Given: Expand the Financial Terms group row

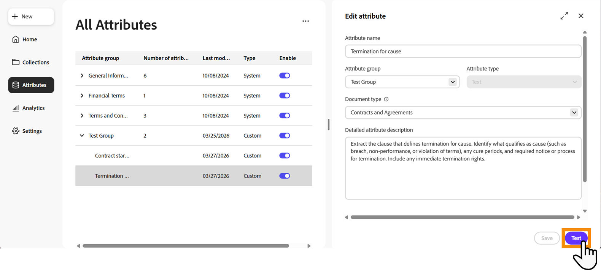Looking at the screenshot, I should pyautogui.click(x=82, y=96).
